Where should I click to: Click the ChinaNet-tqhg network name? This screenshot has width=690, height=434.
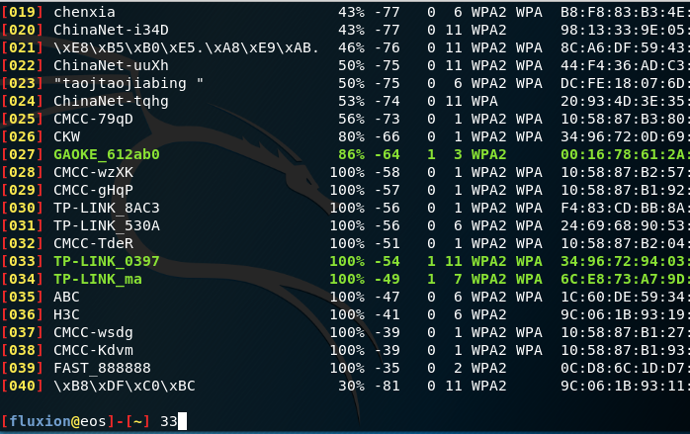(x=111, y=101)
